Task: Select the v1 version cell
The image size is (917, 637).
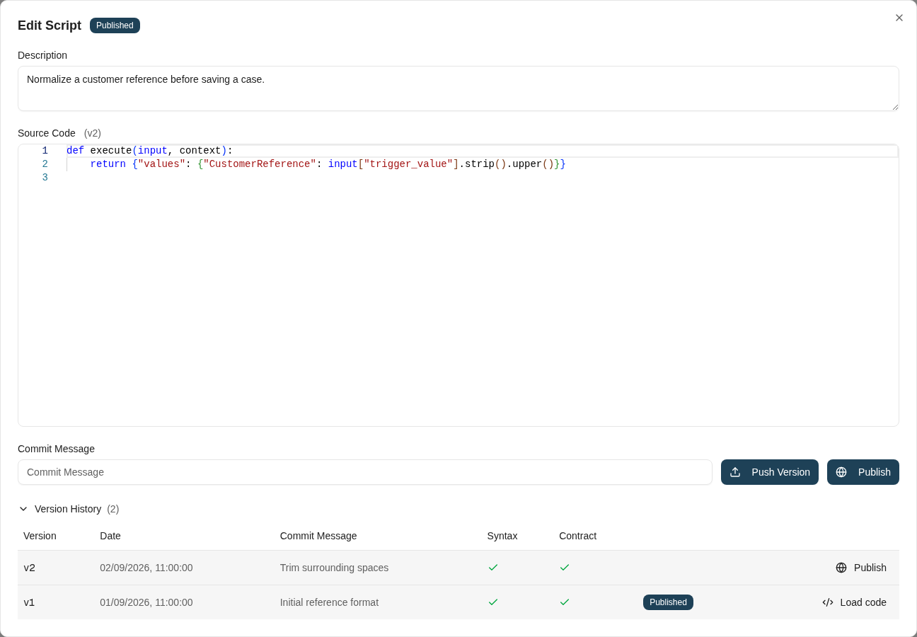Action: pyautogui.click(x=29, y=602)
